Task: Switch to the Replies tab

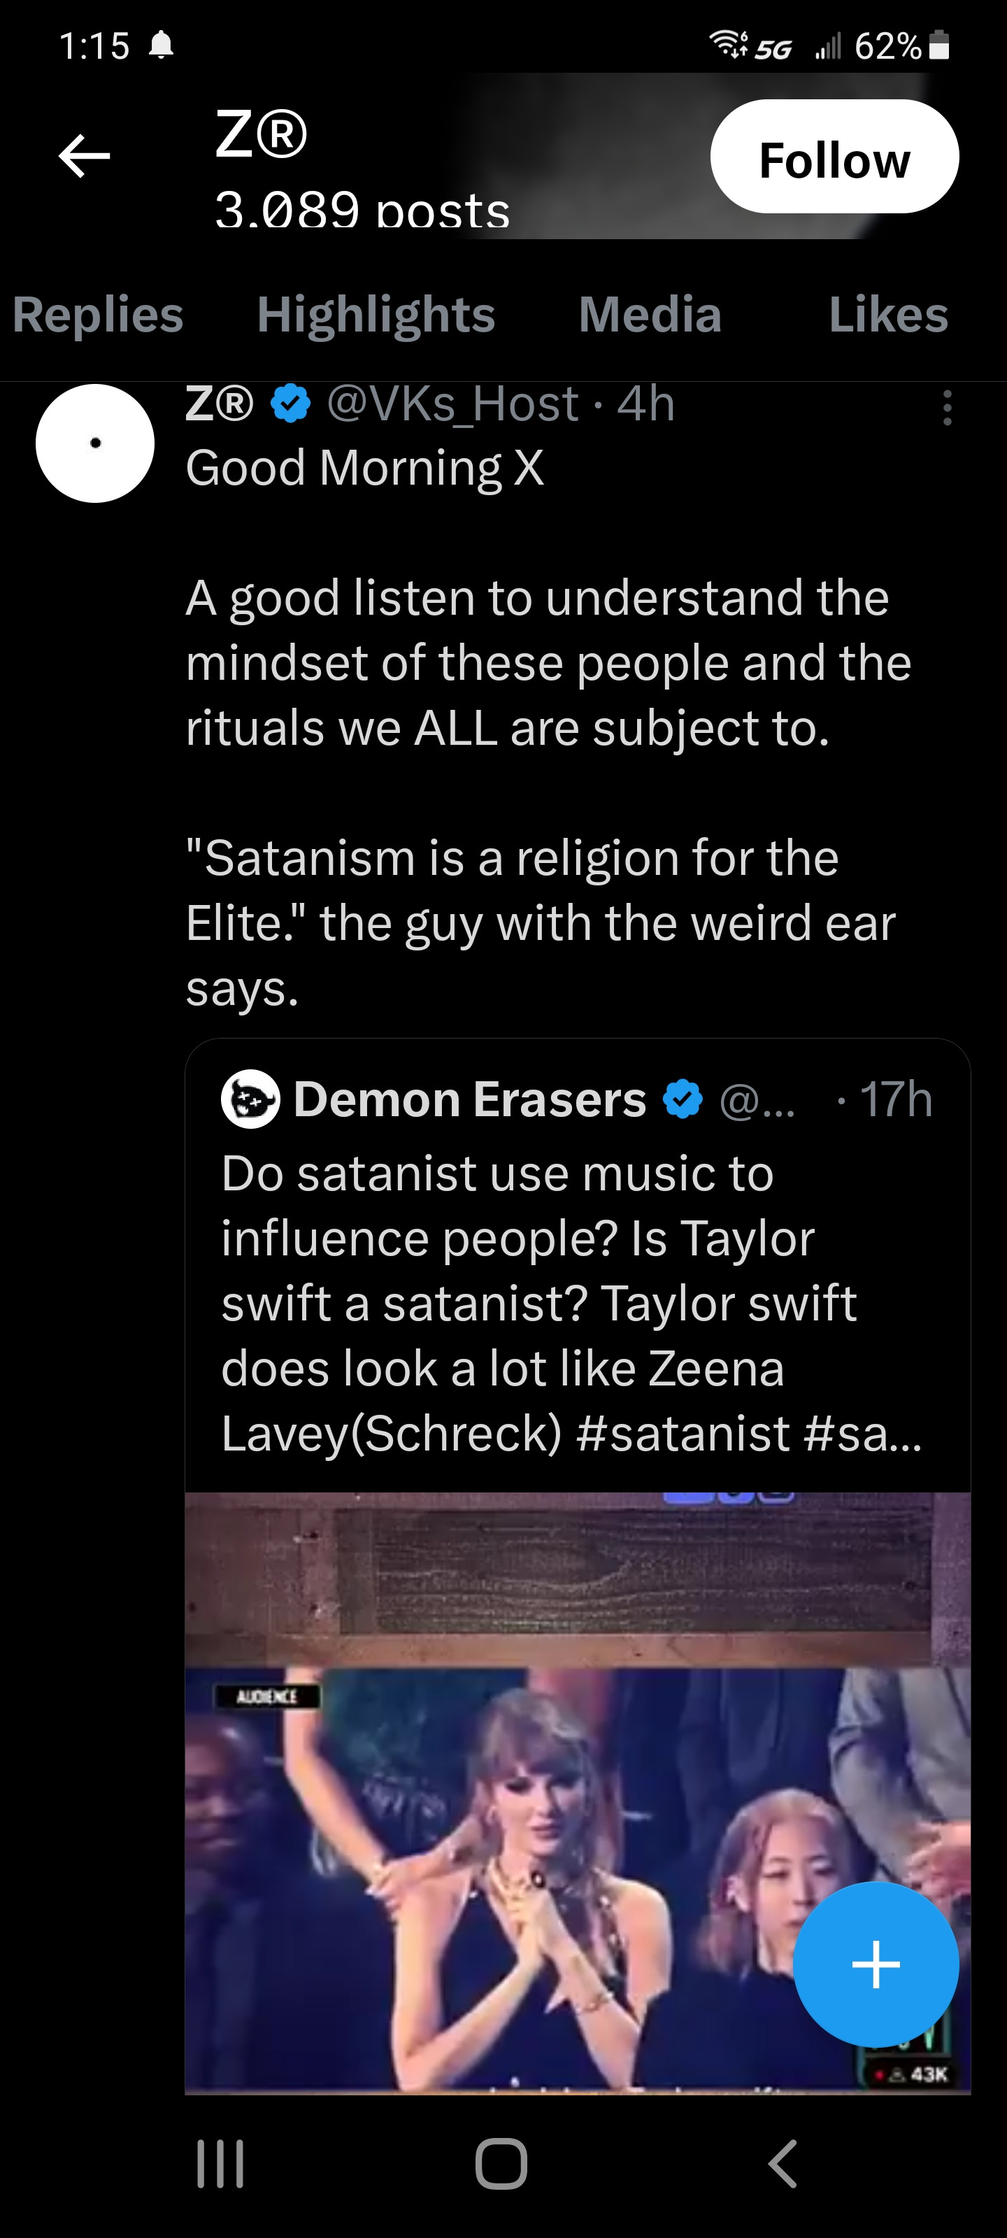Action: point(97,315)
